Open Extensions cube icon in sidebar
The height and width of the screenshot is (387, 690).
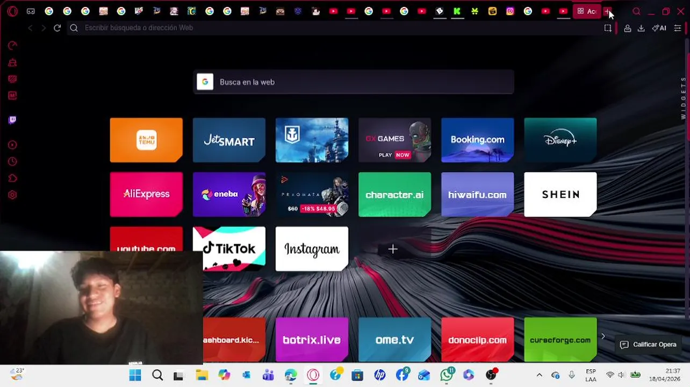[x=12, y=178]
